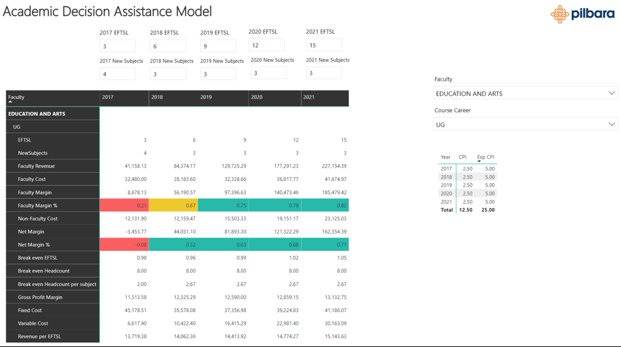This screenshot has width=621, height=347.
Task: Edit the 2019 New Subjects input field
Action: click(218, 74)
